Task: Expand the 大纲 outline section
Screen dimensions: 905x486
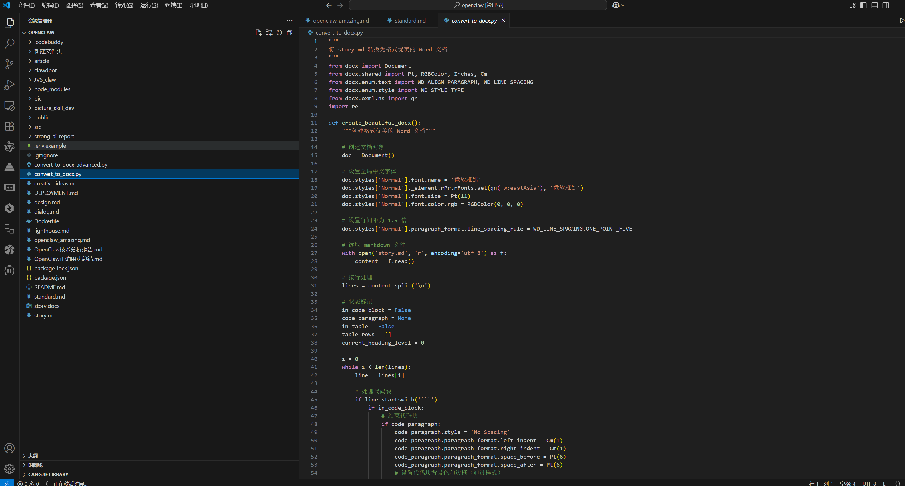Action: pos(160,456)
